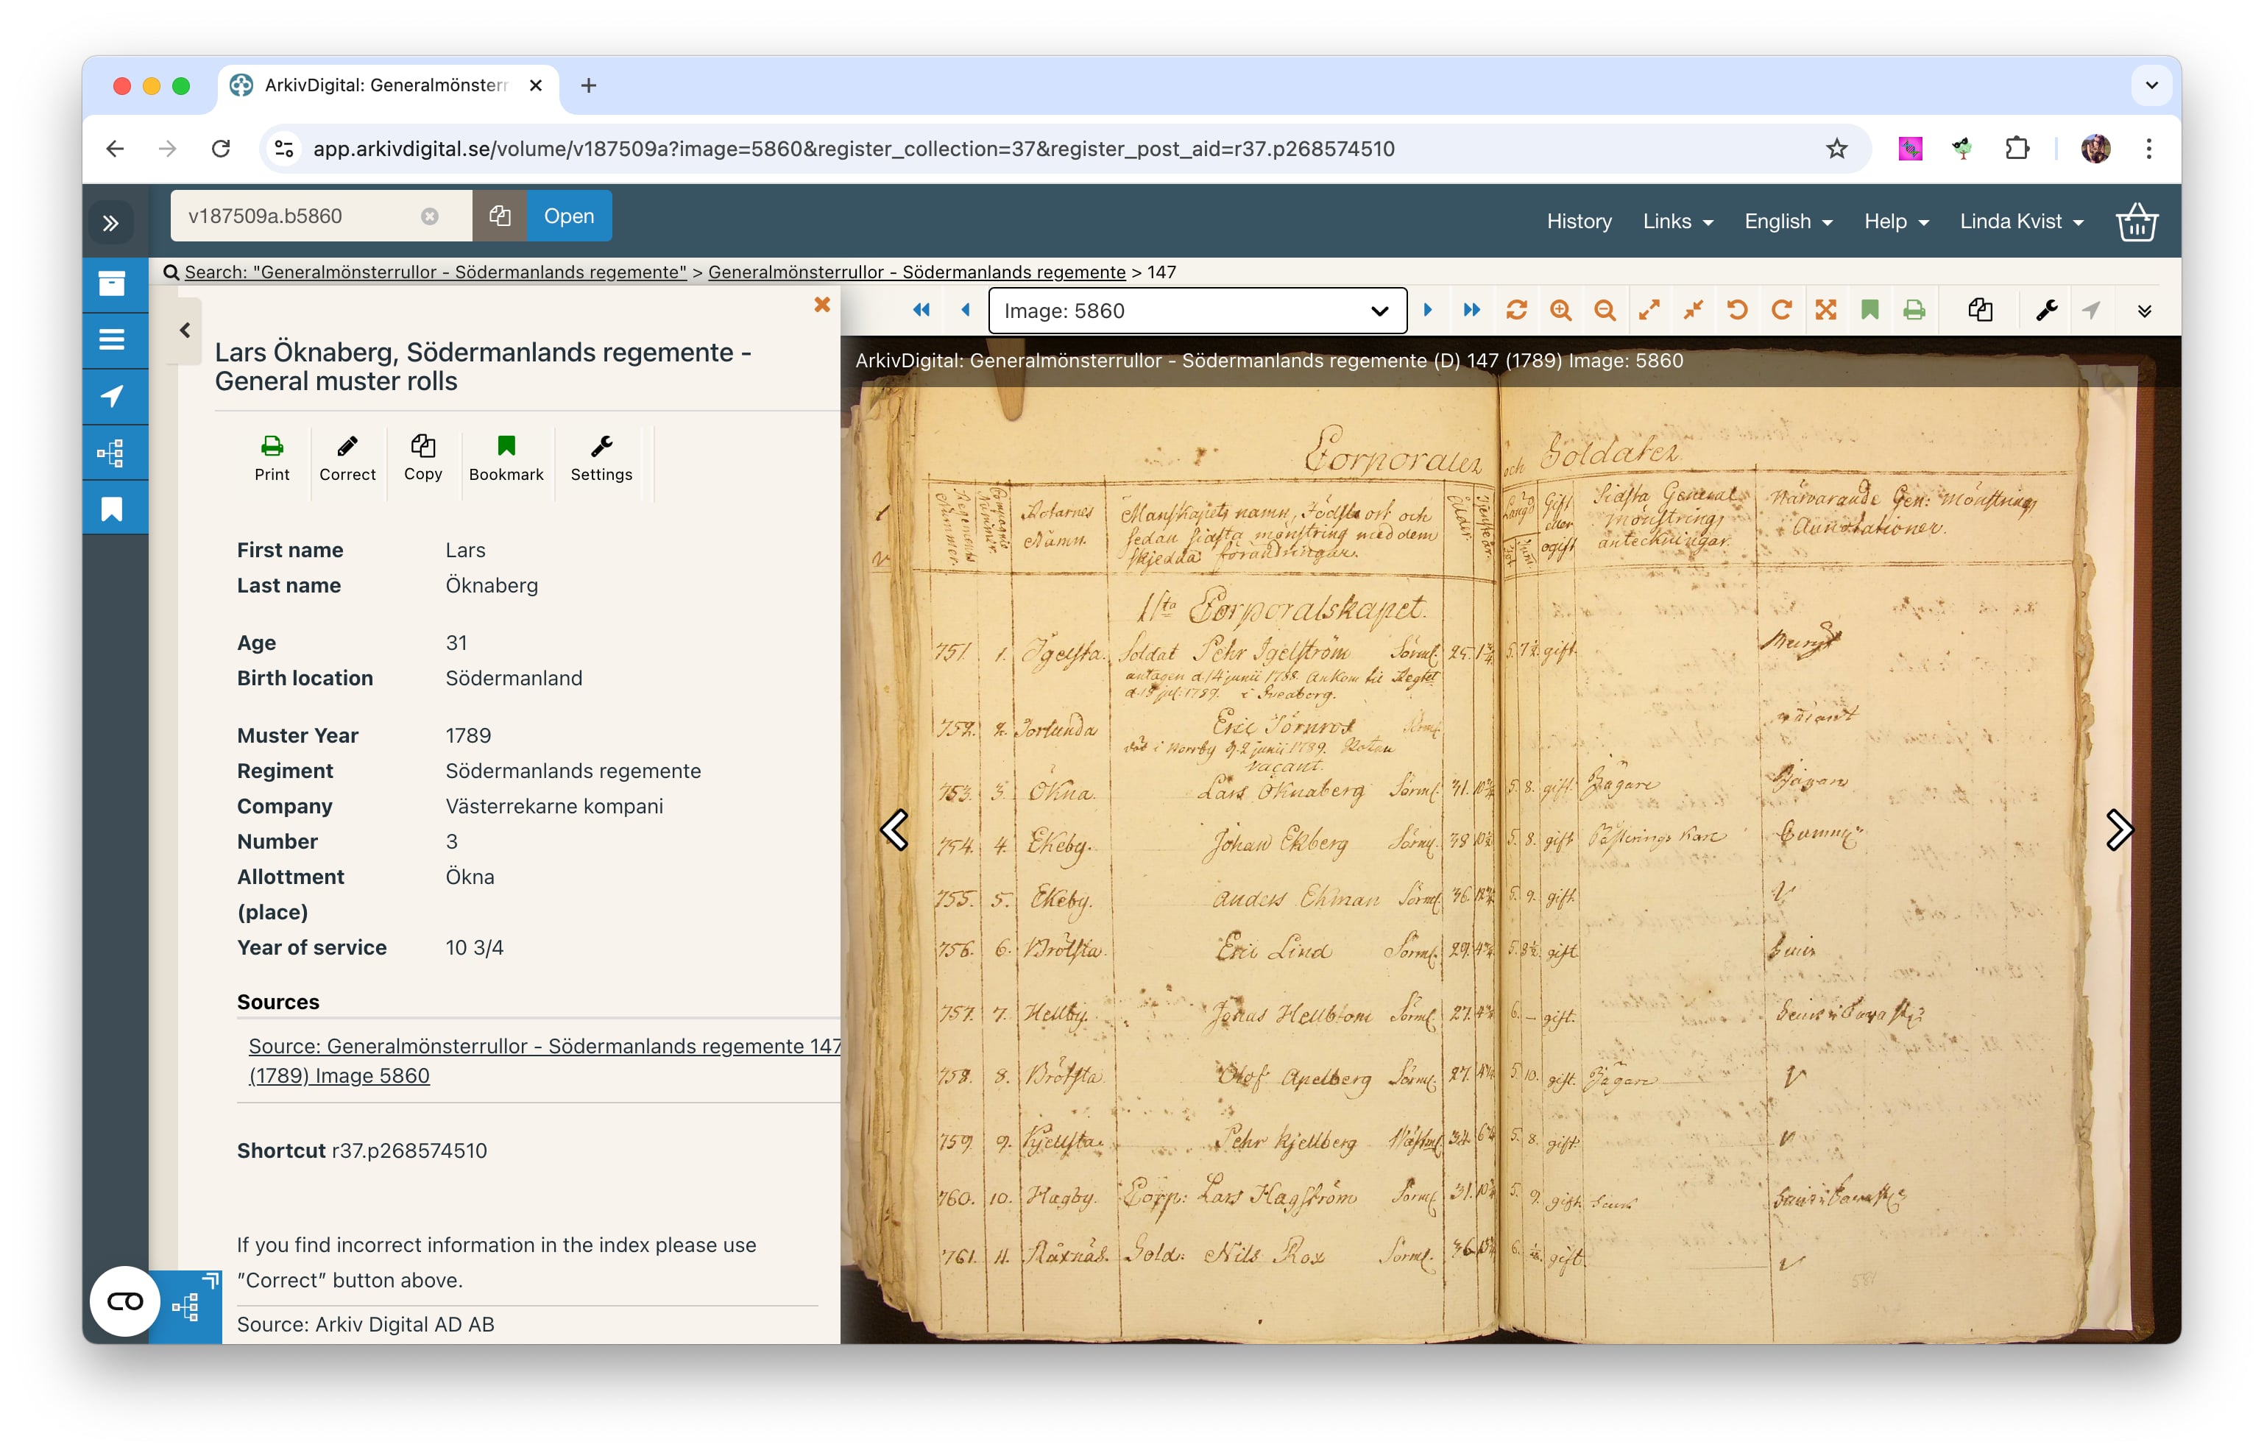The image size is (2264, 1453).
Task: Clear the v187509a.b5860 shortcut field
Action: [x=429, y=216]
